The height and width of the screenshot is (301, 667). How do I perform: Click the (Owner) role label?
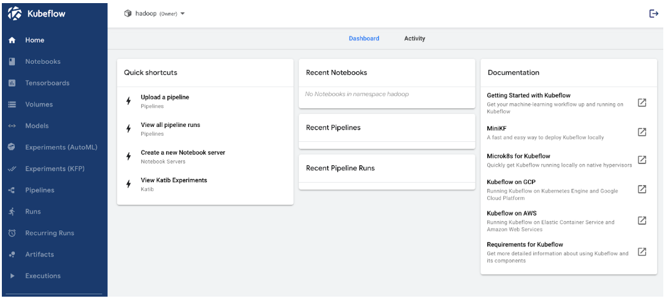(169, 14)
